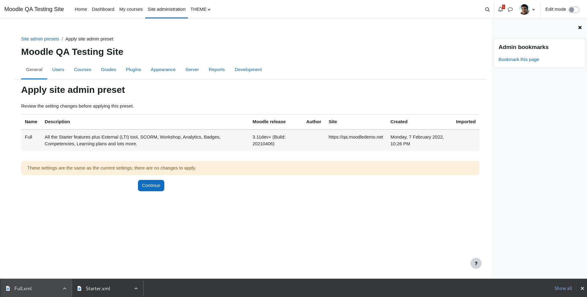
Task: Select Site administration in top navigation
Action: click(166, 9)
